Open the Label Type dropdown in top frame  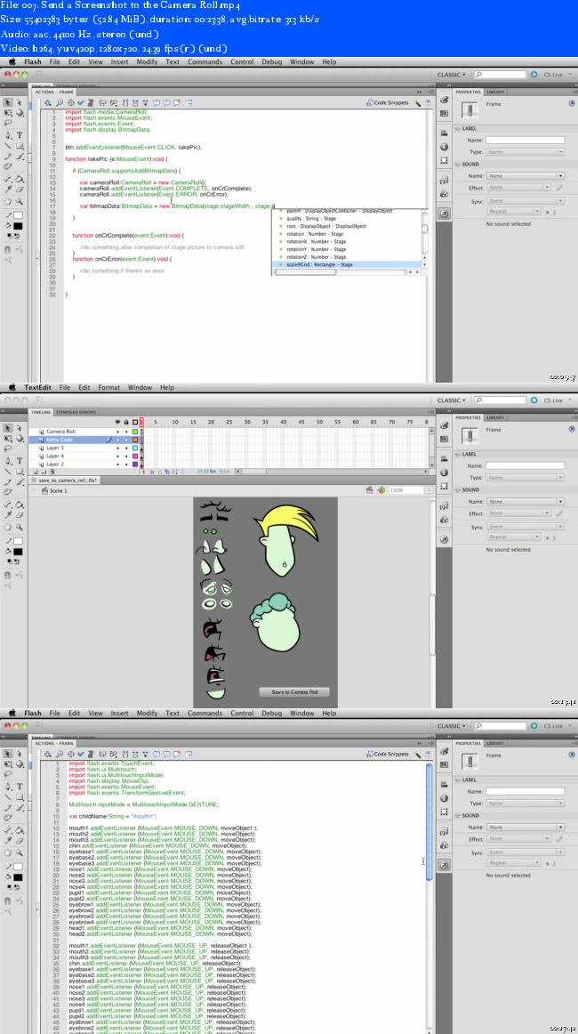click(x=526, y=151)
